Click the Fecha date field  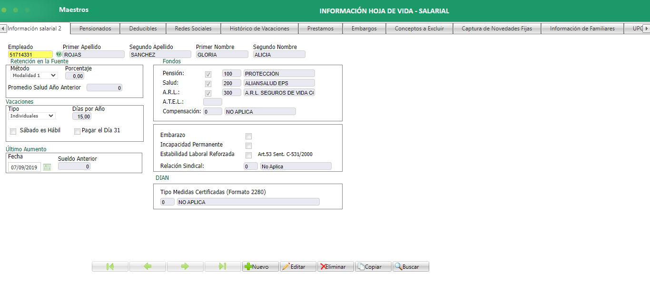25,167
